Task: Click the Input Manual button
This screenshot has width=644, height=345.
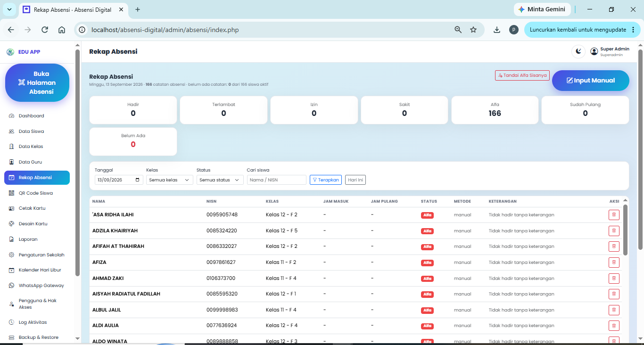Action: (591, 81)
